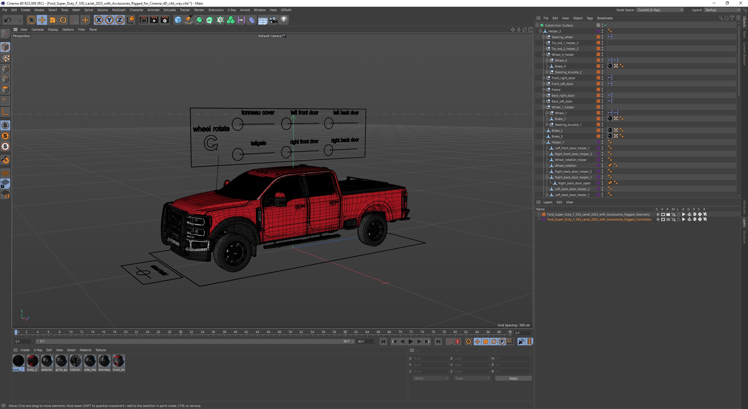The image size is (748, 409).
Task: Collapse Helper_1 tree item
Action: (x=543, y=142)
